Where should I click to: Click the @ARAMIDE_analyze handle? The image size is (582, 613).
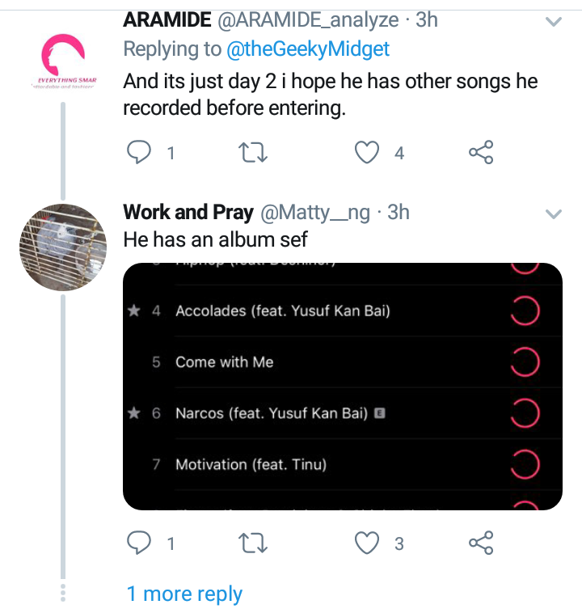click(309, 19)
